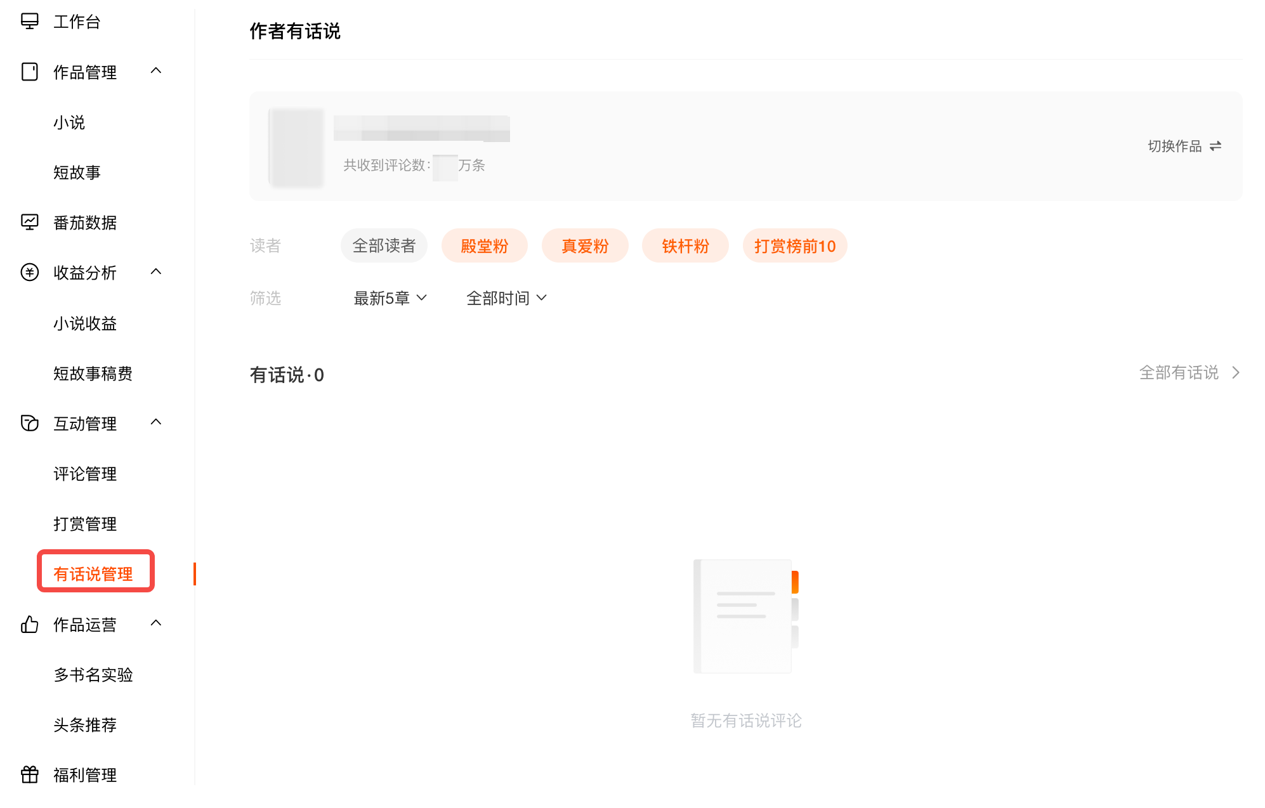Filter readers by 殿堂粉
1265x808 pixels.
coord(484,245)
